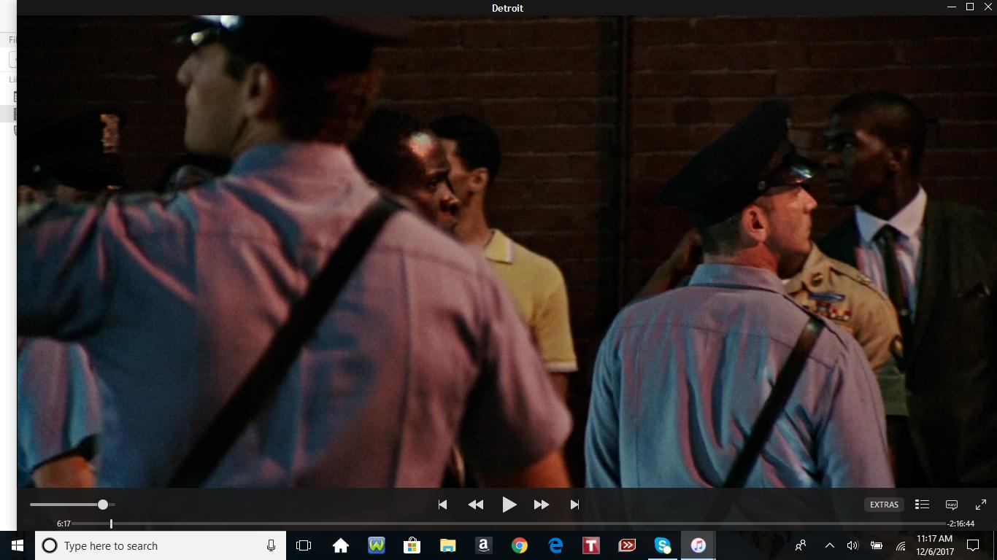Activate Cortana microphone voice search

click(271, 545)
